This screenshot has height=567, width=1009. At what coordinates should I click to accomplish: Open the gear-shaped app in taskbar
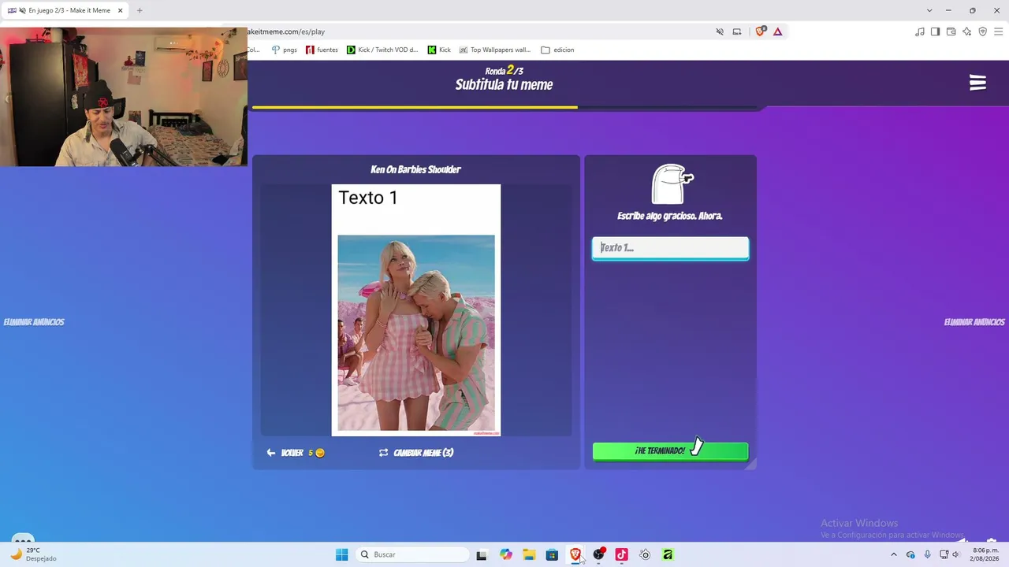pyautogui.click(x=645, y=554)
